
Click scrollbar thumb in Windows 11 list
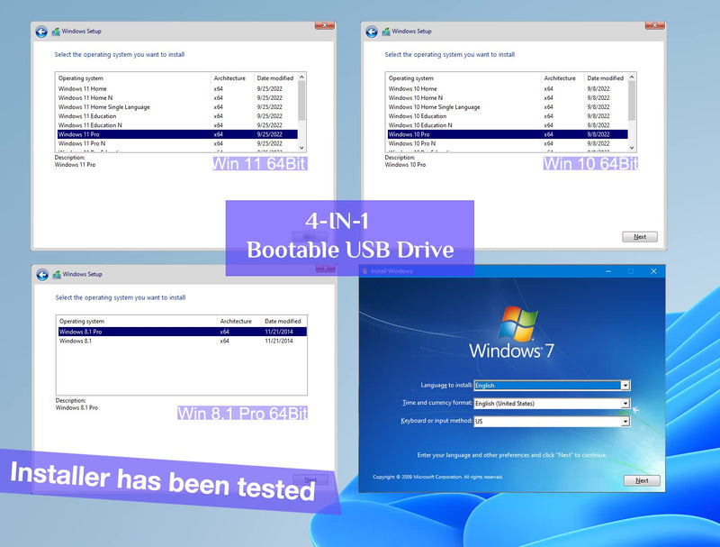[301, 101]
